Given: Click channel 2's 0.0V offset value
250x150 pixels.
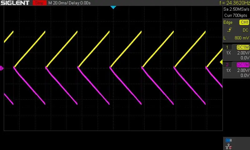Looking at the screenshot, I should [245, 75].
